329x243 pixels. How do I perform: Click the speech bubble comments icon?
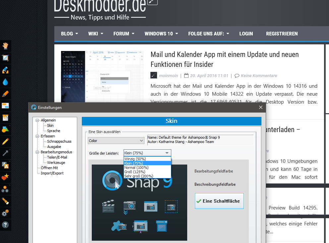[237, 76]
